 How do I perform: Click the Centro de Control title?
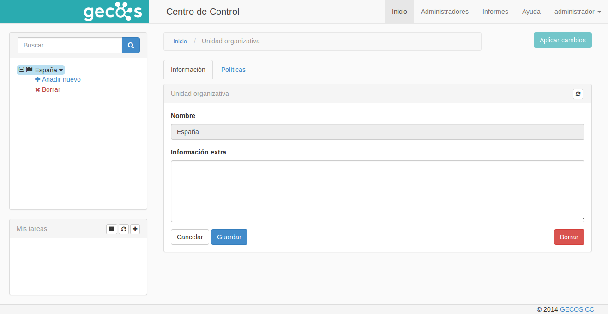(203, 12)
